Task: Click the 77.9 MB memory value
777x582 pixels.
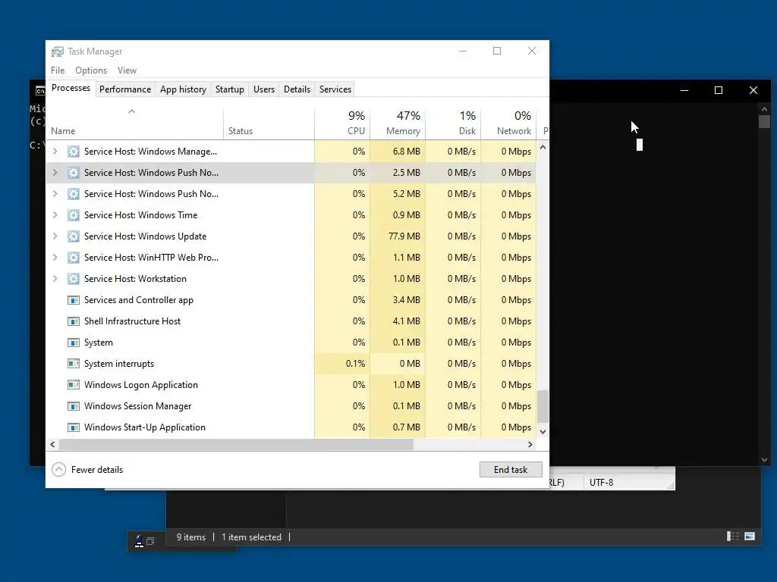Action: coord(404,236)
